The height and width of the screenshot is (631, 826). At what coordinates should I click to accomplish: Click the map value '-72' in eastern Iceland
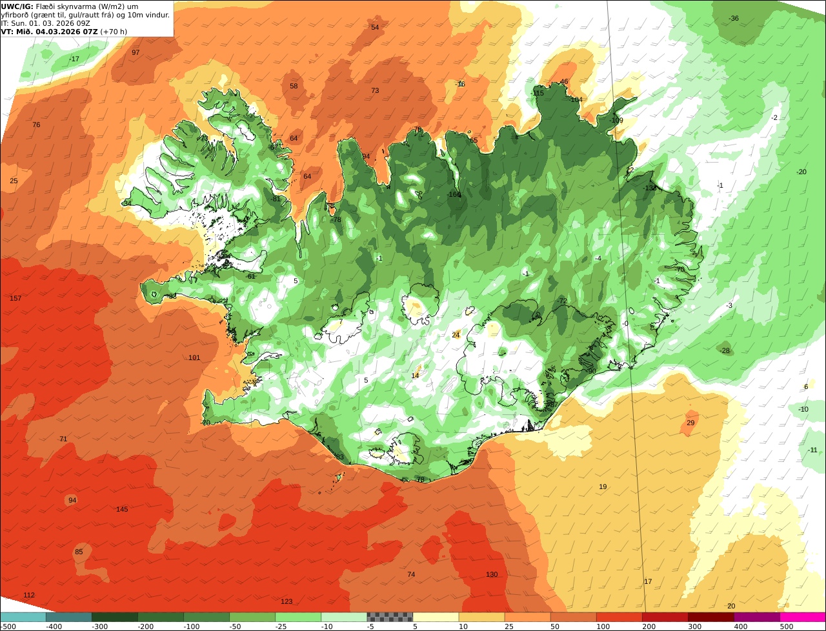point(561,301)
